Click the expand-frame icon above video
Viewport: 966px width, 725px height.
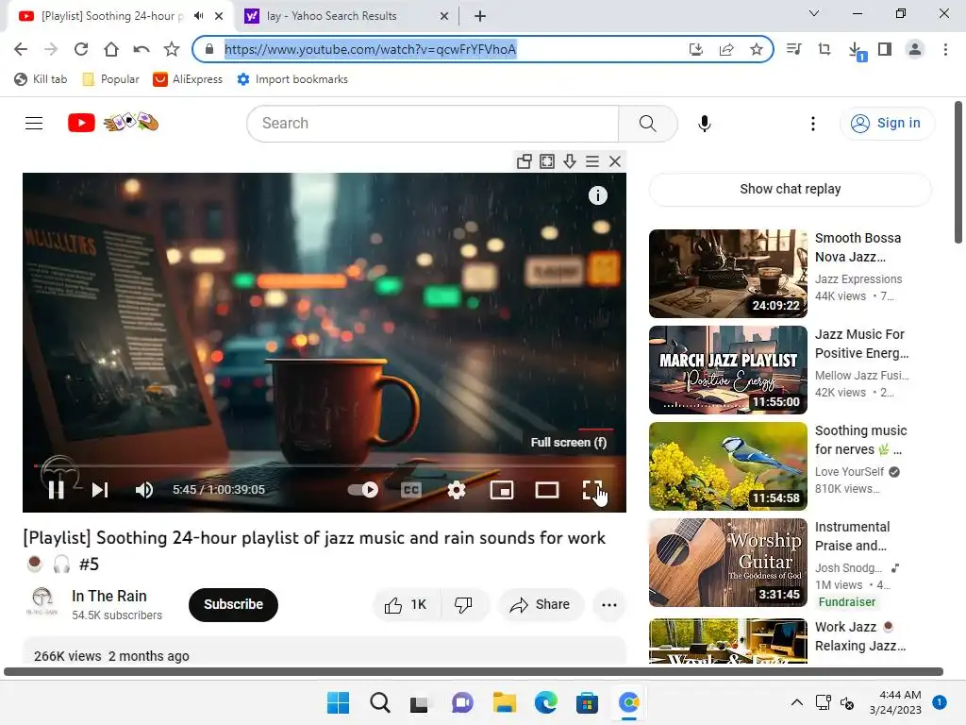point(547,161)
